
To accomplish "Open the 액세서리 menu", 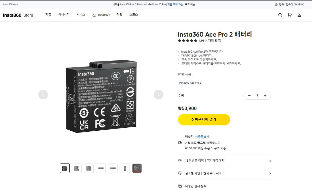I will pos(63,15).
